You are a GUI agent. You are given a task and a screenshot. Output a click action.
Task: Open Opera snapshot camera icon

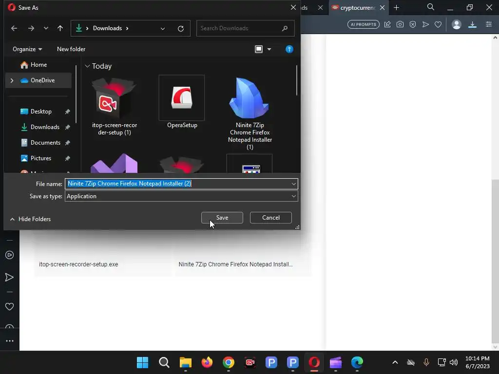tap(400, 24)
